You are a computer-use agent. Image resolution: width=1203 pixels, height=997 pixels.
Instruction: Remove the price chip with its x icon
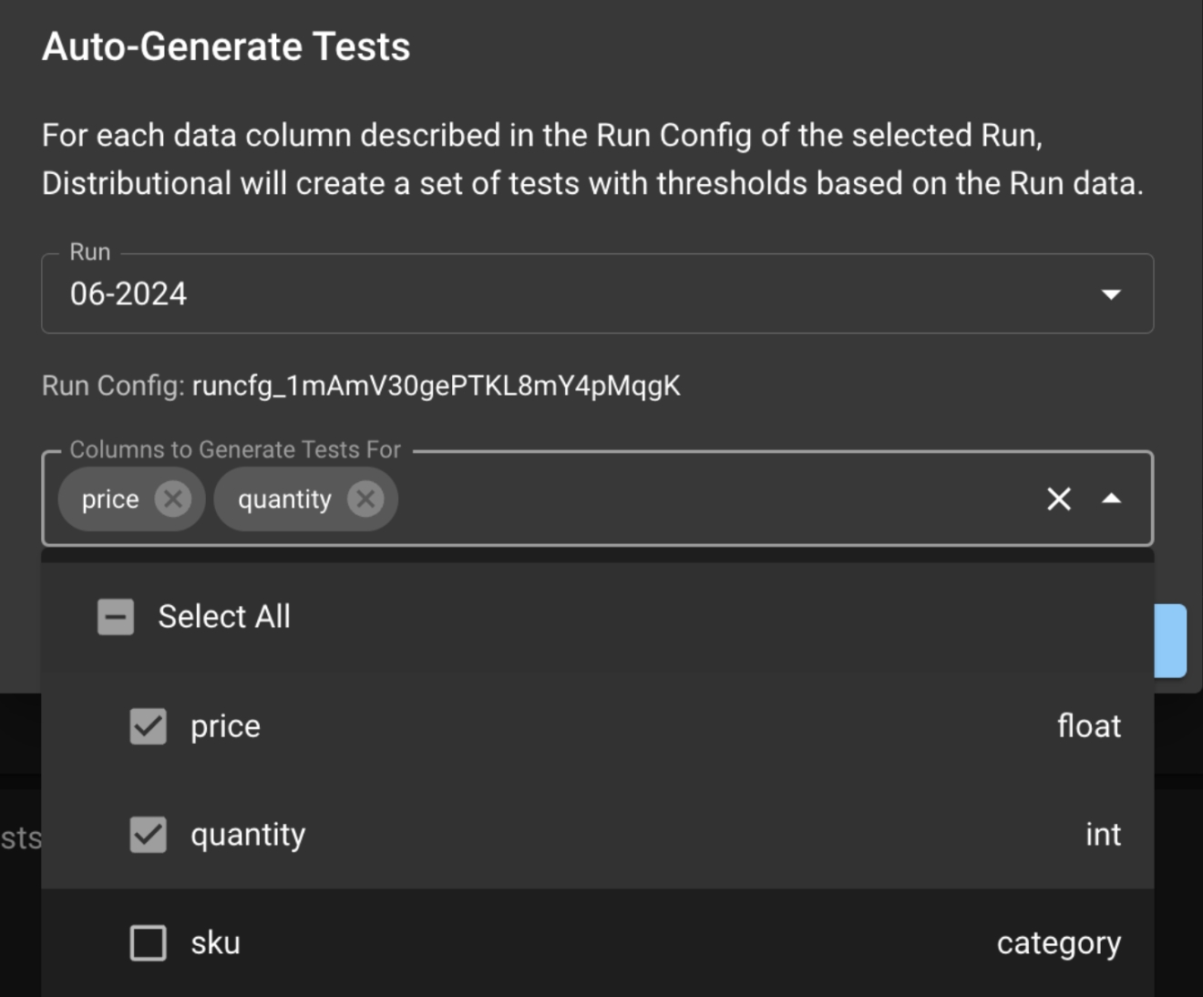click(172, 499)
